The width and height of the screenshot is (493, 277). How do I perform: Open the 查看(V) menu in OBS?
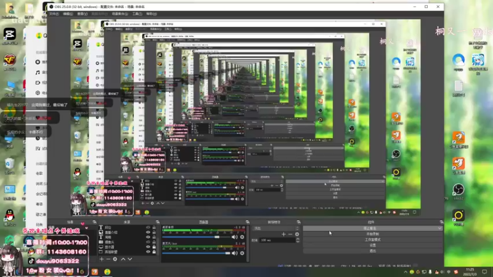tap(83, 14)
